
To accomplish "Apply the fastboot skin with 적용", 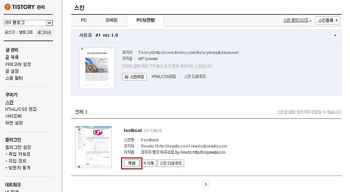I will (132, 163).
